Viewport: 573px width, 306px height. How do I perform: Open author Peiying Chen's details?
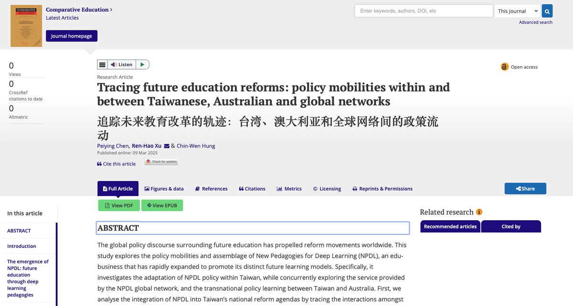tap(113, 146)
